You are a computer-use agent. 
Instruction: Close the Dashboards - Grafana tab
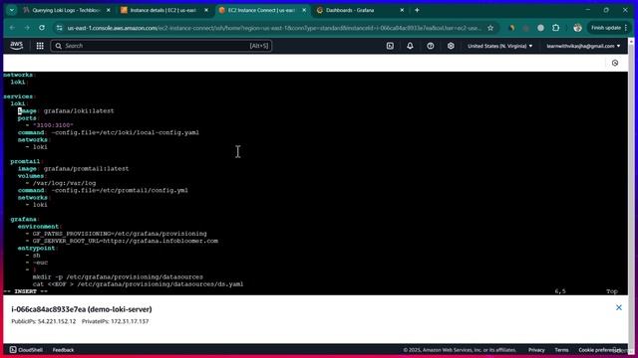point(402,10)
